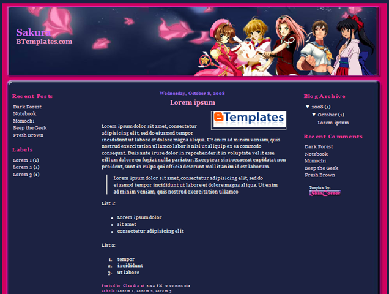Open Fresh Brown under Recent Comments

tap(320, 175)
